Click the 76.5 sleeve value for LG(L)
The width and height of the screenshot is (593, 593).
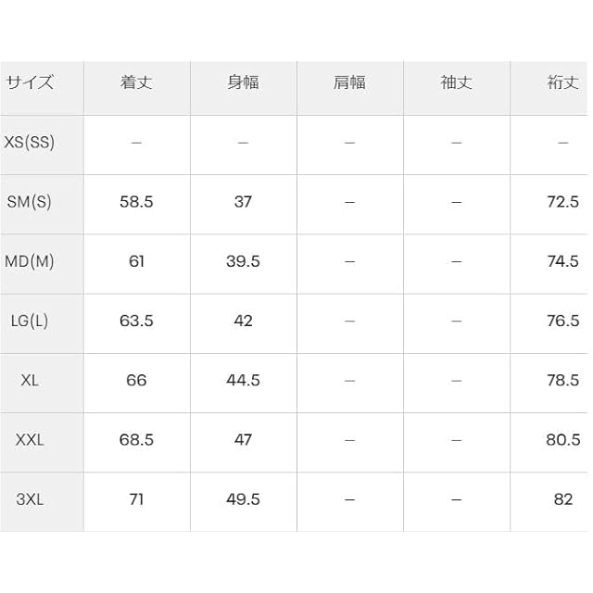(x=562, y=321)
